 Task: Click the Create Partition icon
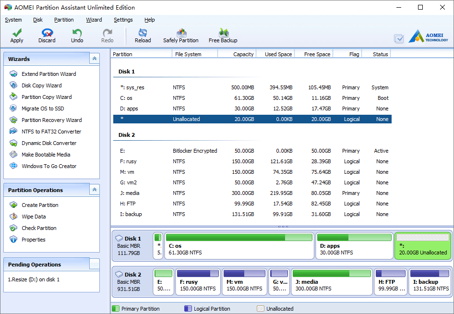click(13, 205)
